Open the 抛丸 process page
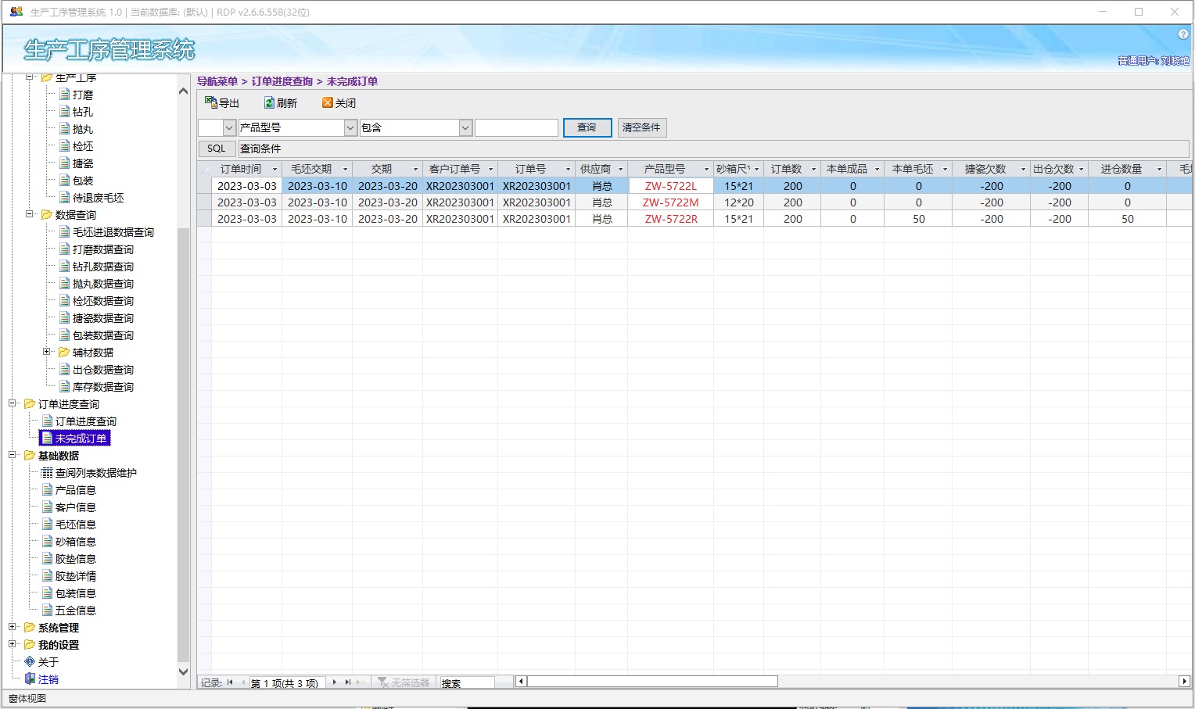Viewport: 1195px width, 709px height. pos(82,129)
